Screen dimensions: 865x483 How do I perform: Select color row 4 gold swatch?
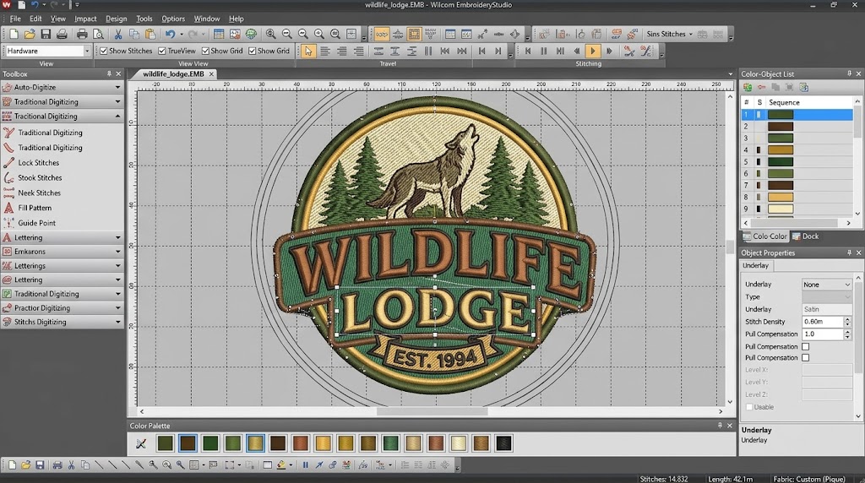point(781,150)
